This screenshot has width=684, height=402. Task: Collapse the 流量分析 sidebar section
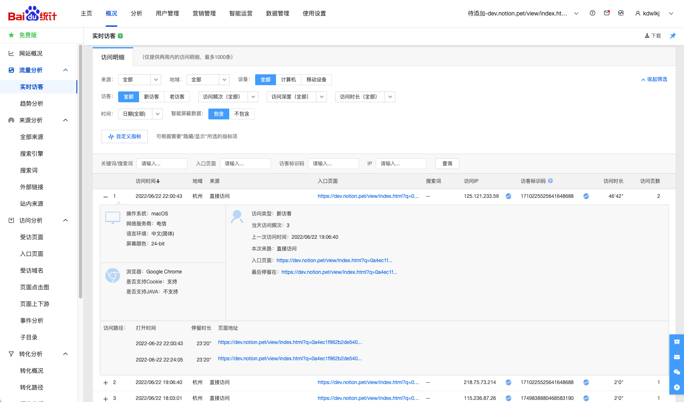pyautogui.click(x=66, y=70)
